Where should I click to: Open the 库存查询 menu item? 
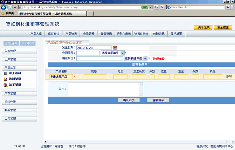point(53,34)
